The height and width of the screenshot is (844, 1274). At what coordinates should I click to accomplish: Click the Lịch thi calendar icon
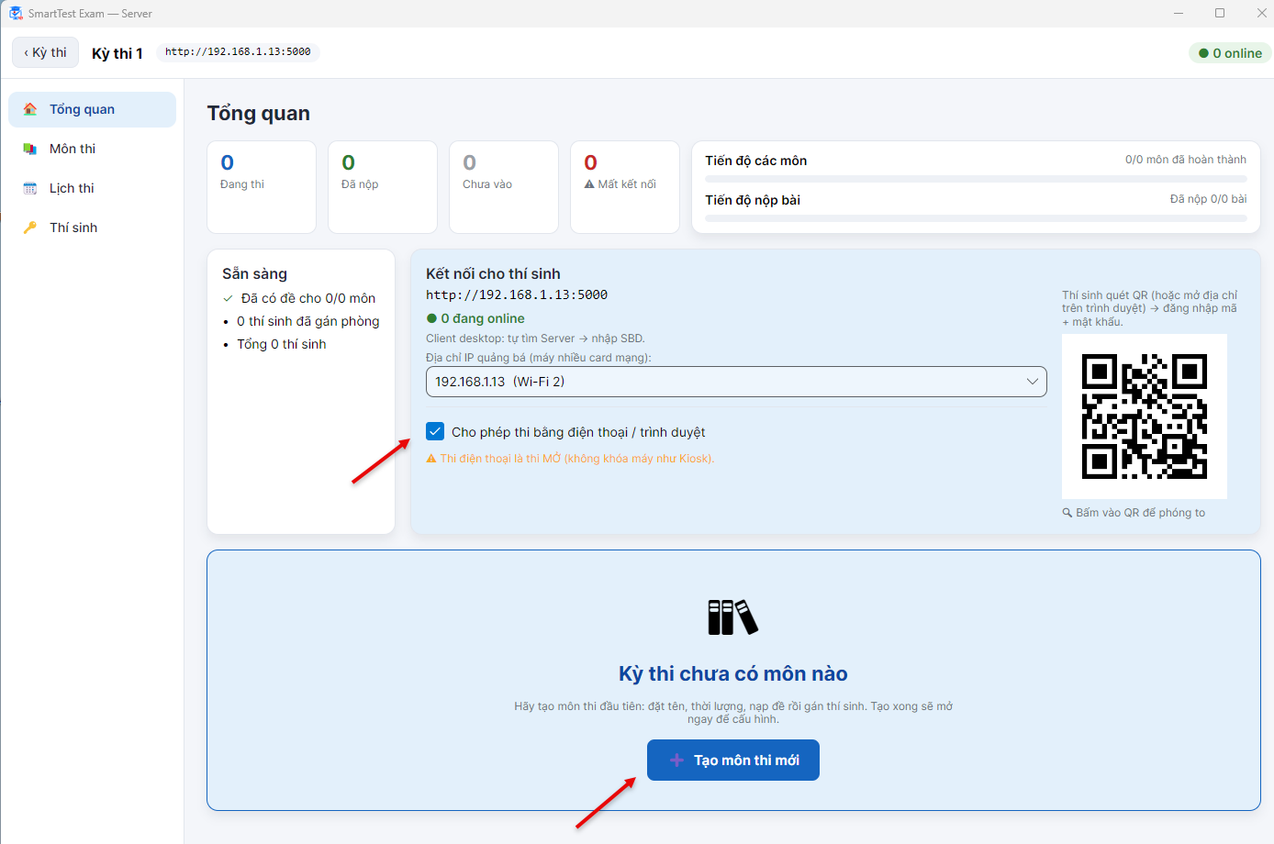pos(30,188)
